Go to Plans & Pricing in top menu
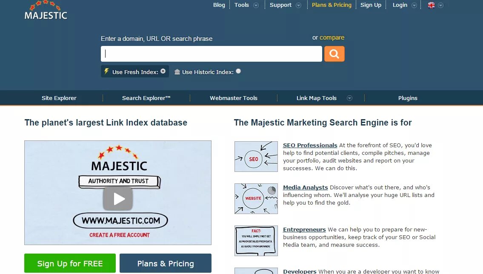 (x=332, y=5)
